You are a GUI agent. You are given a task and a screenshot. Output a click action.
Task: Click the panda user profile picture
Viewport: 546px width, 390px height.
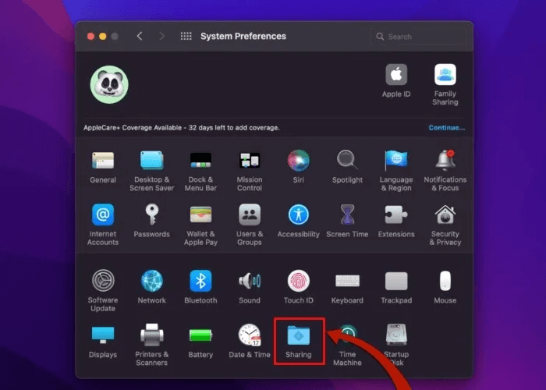(x=109, y=84)
